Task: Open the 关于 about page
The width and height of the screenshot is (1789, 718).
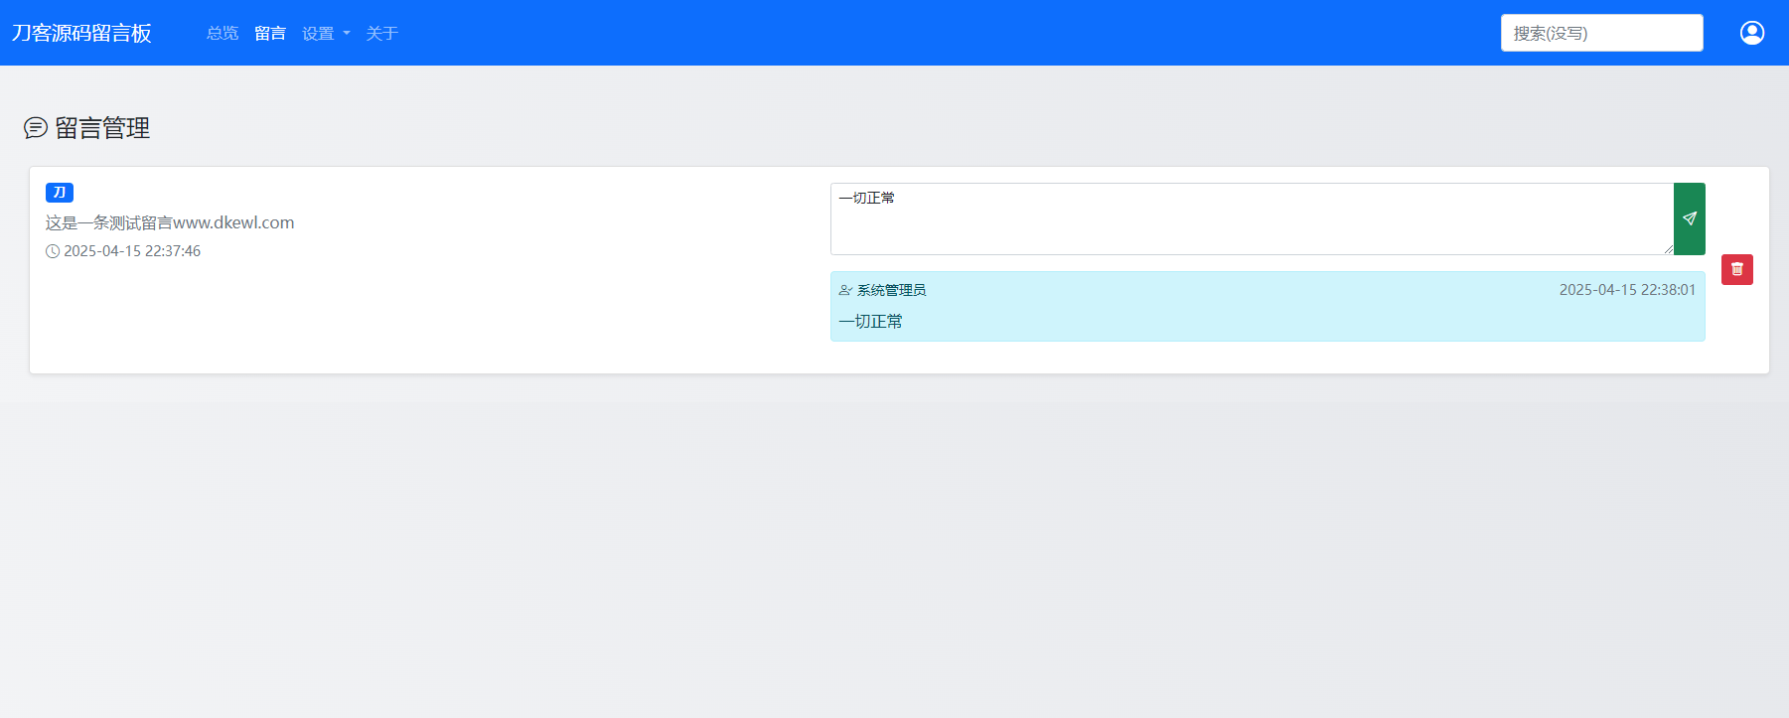Action: [x=381, y=34]
